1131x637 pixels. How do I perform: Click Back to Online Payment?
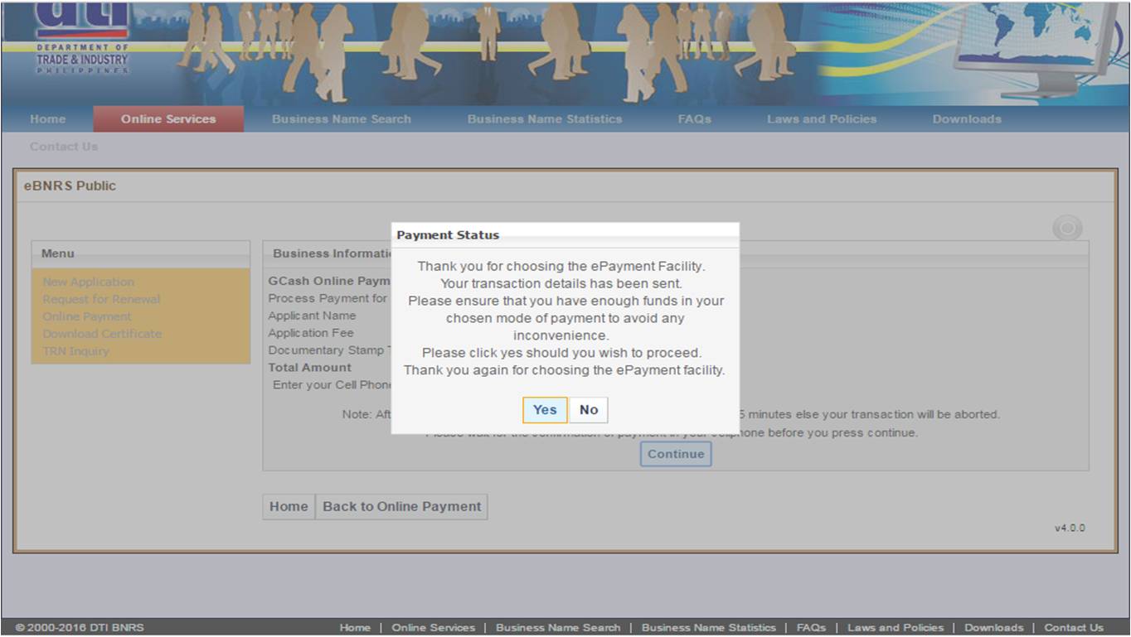pyautogui.click(x=401, y=506)
